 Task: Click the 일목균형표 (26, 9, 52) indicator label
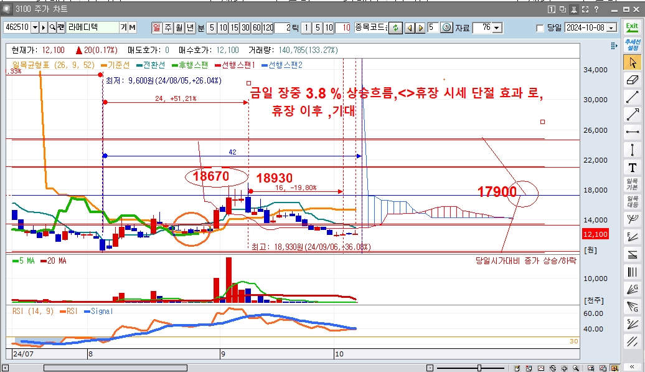54,65
